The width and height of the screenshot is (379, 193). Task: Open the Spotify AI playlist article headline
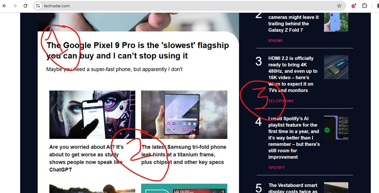pyautogui.click(x=294, y=138)
